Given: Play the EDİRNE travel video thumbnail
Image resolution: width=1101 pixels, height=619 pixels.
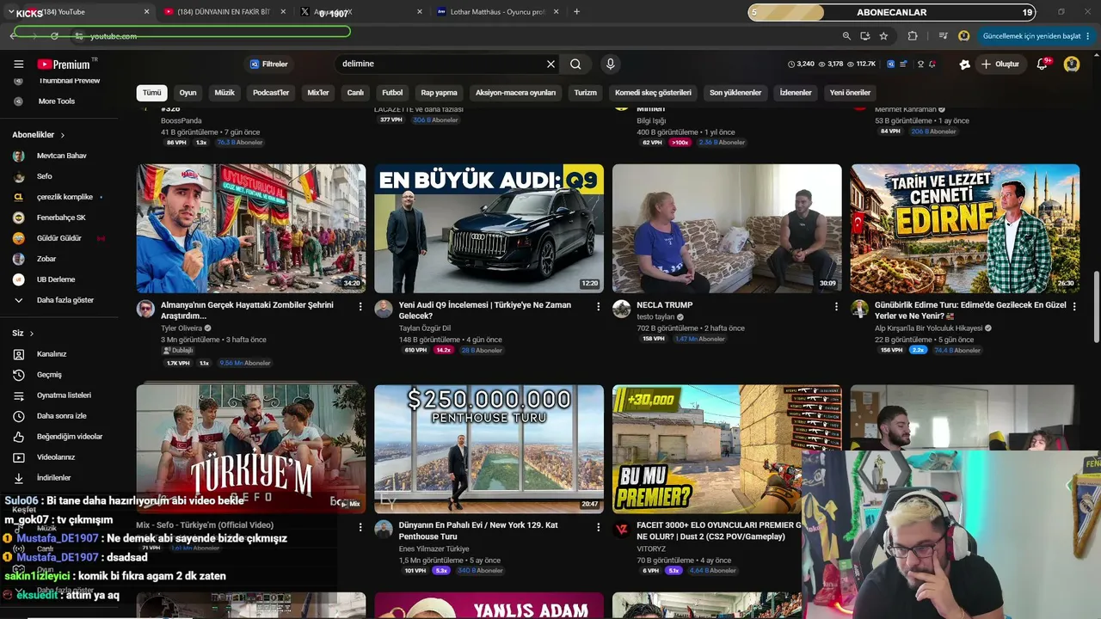Looking at the screenshot, I should click(x=965, y=229).
